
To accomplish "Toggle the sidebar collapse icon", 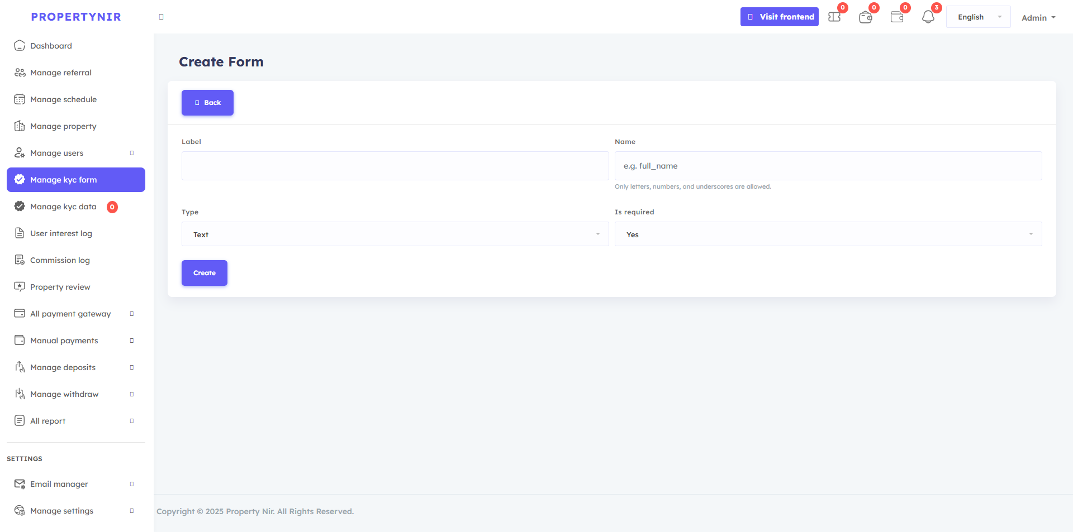I will pos(162,17).
